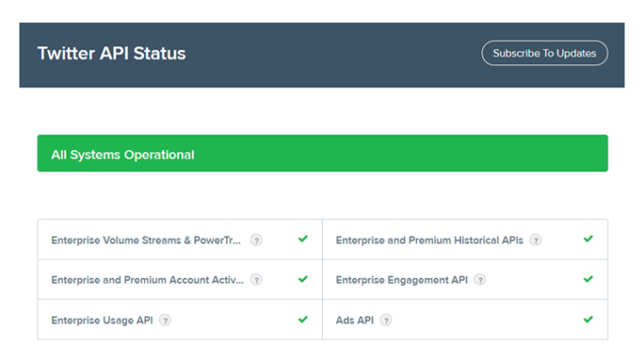Select the Twitter API Status title
Image resolution: width=644 pixels, height=363 pixels.
pyautogui.click(x=112, y=53)
